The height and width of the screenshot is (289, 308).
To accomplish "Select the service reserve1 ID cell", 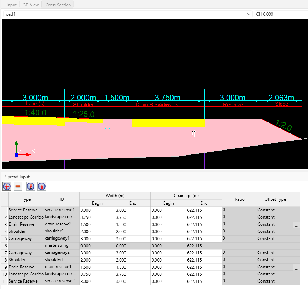I will coord(62,210).
